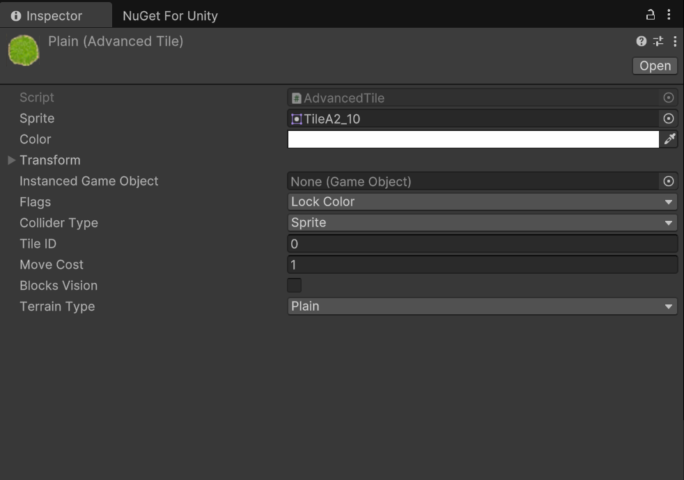This screenshot has height=480, width=684.
Task: Toggle the Blocks Vision checkbox
Action: click(x=294, y=286)
